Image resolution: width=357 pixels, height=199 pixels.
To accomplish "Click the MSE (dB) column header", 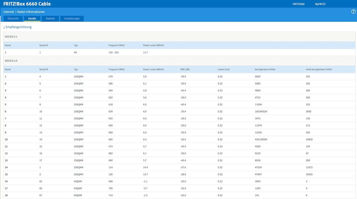I will coord(185,69).
